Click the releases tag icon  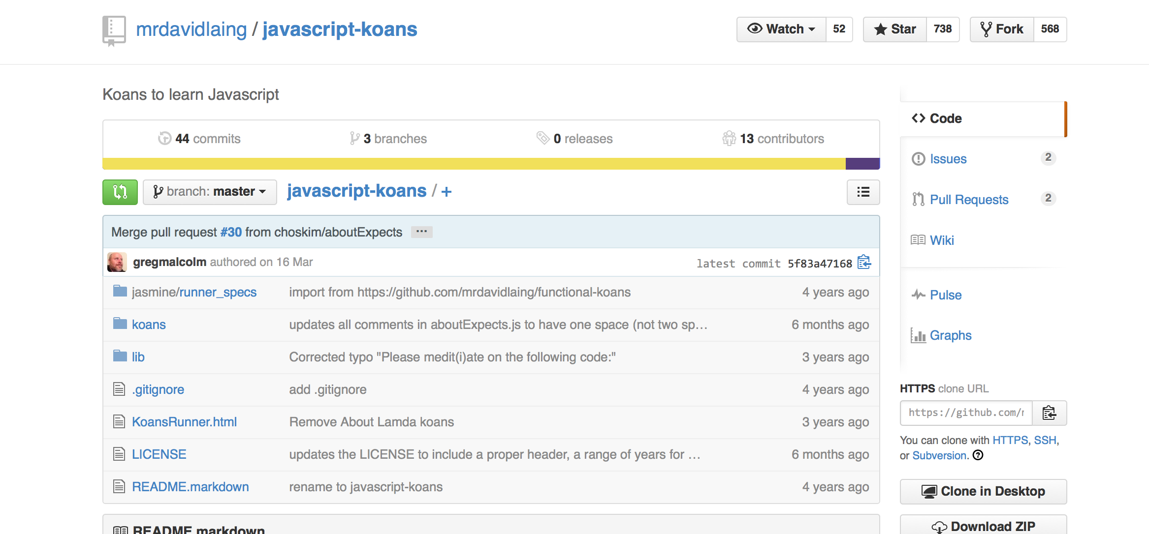point(543,138)
